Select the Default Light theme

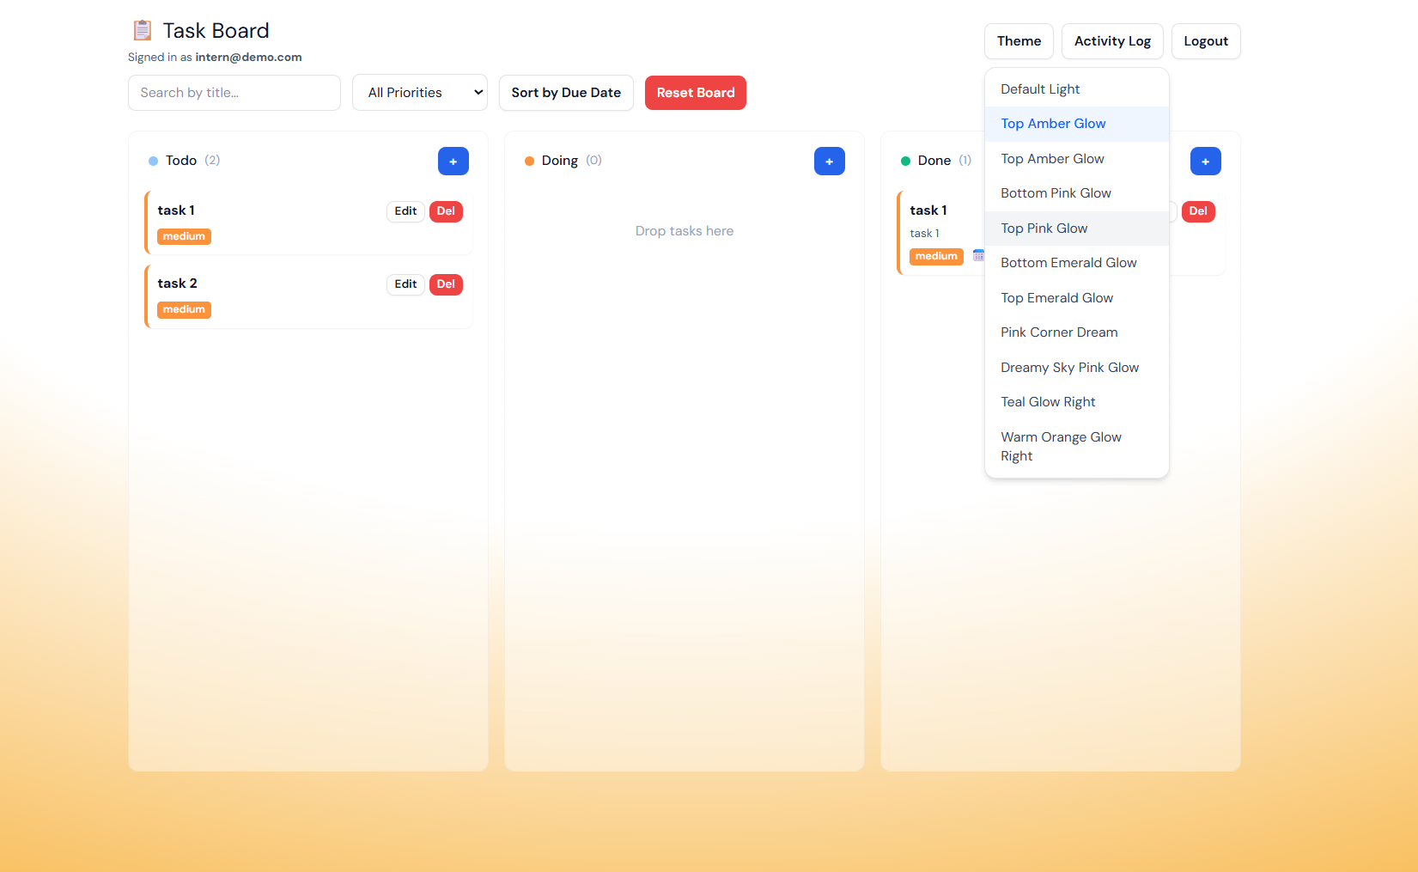(1040, 89)
